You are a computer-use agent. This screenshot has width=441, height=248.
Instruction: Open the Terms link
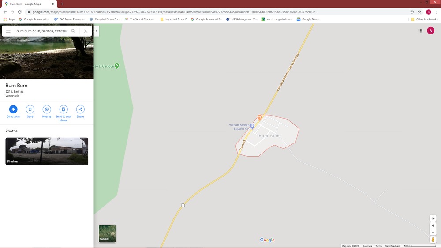(378, 246)
